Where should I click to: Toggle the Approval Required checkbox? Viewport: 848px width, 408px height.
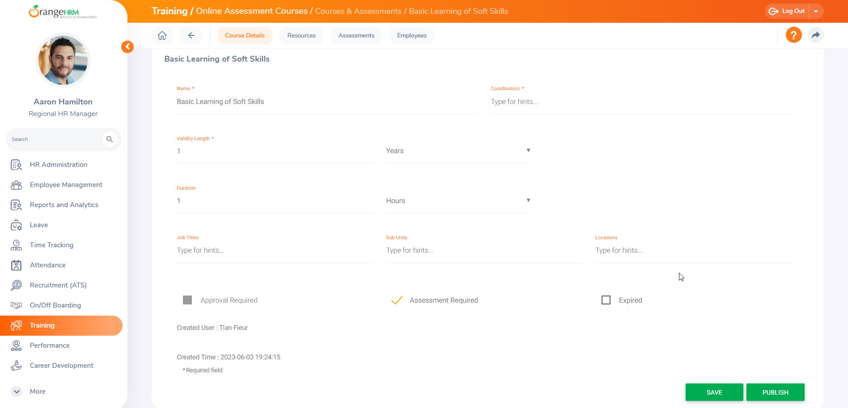pyautogui.click(x=187, y=300)
